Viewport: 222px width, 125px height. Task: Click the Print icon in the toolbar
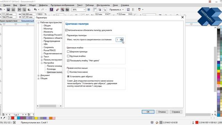click(13, 10)
